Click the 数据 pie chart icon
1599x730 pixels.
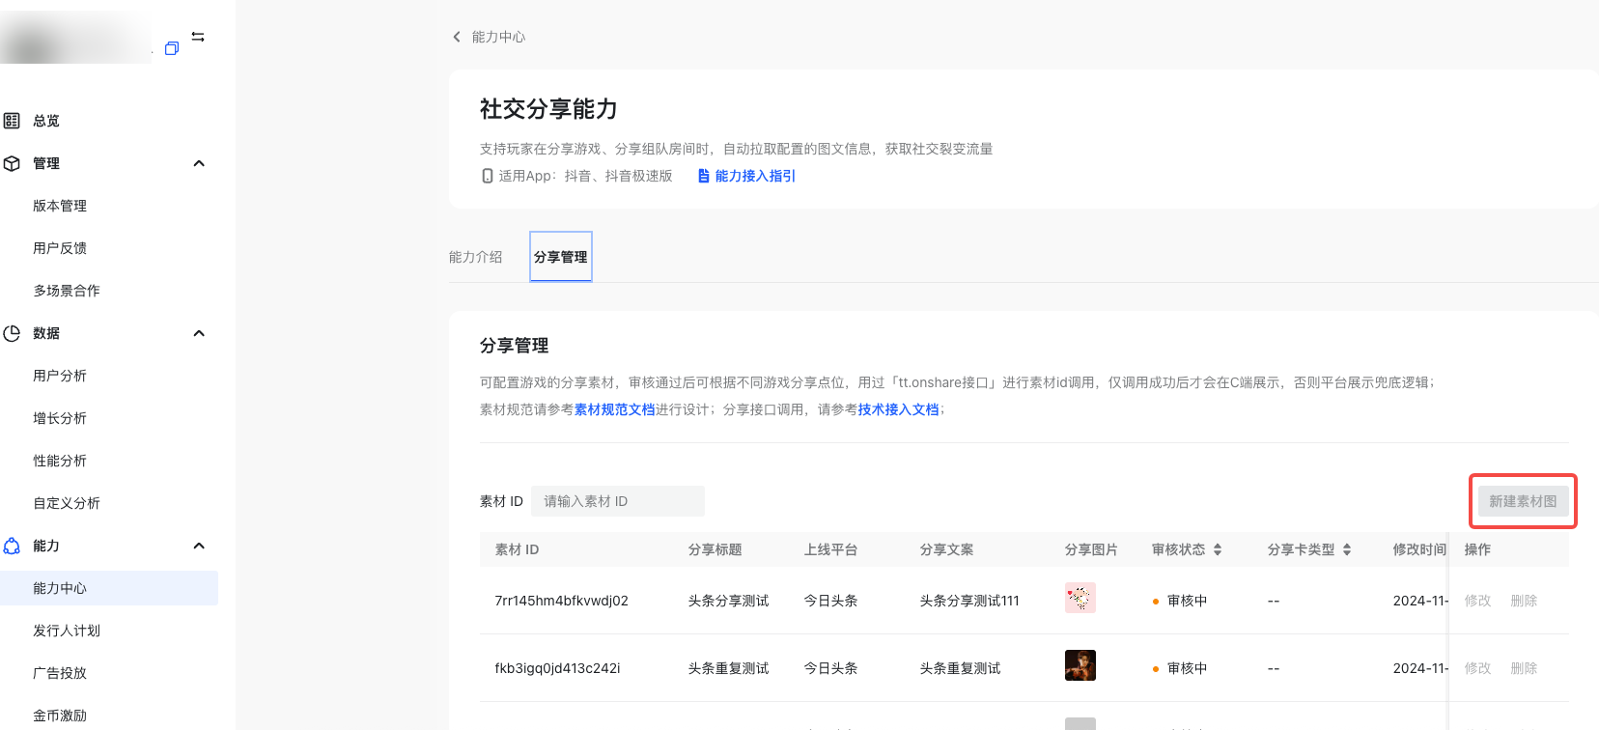(x=12, y=333)
